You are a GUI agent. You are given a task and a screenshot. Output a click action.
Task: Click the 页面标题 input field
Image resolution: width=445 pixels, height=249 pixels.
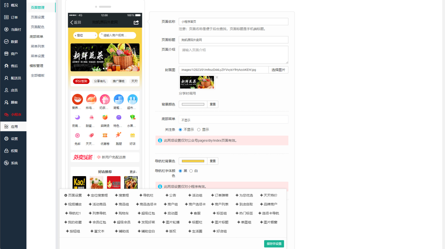pos(233,40)
